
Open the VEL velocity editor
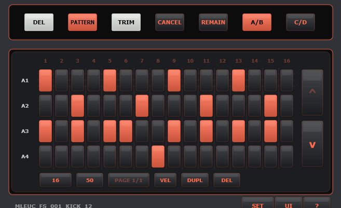[x=166, y=180]
